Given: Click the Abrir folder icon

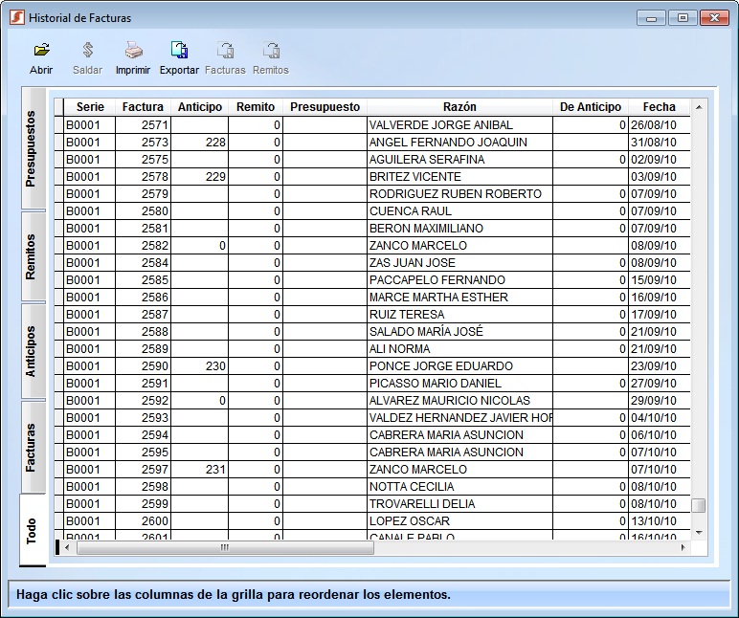Looking at the screenshot, I should (41, 51).
